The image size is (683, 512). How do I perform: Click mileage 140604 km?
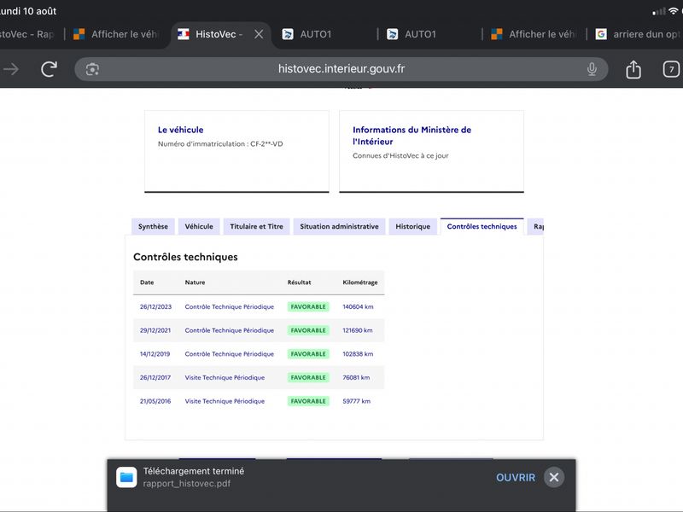tap(358, 306)
